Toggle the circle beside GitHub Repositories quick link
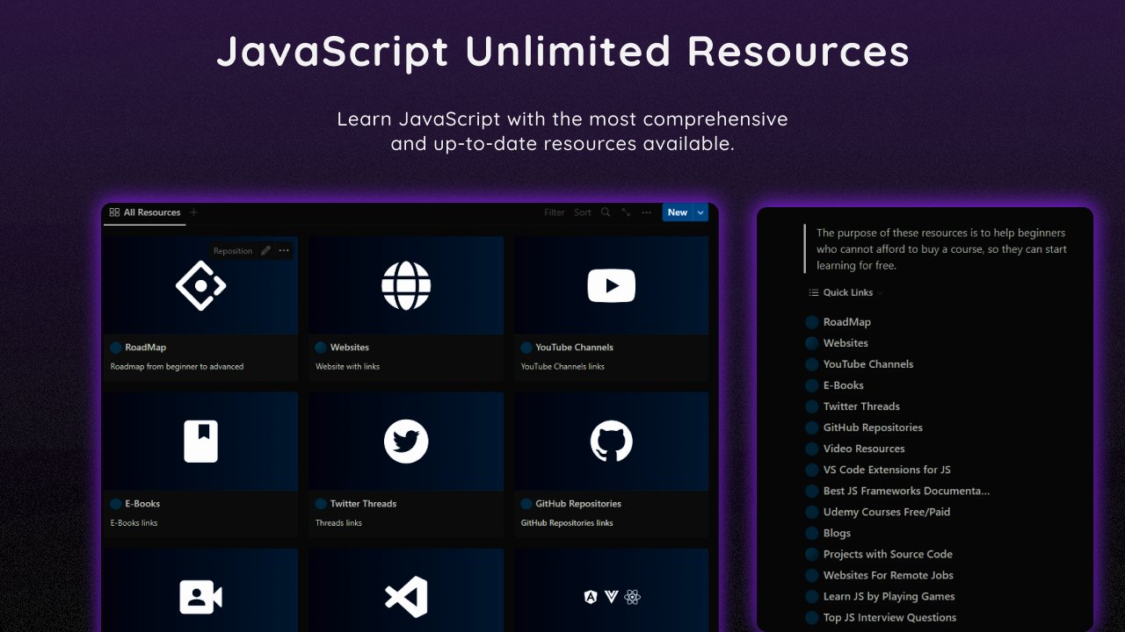Viewport: 1125px width, 632px height. coord(812,427)
